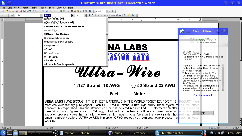Apply Highlighting color icon
Screen dimensions: 242x136
pos(128,15)
